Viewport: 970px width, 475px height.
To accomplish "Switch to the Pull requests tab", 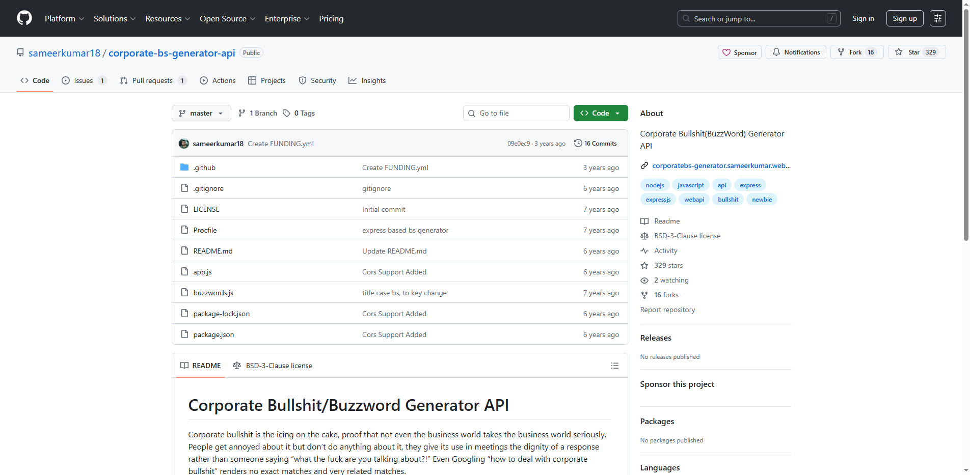I will (153, 80).
